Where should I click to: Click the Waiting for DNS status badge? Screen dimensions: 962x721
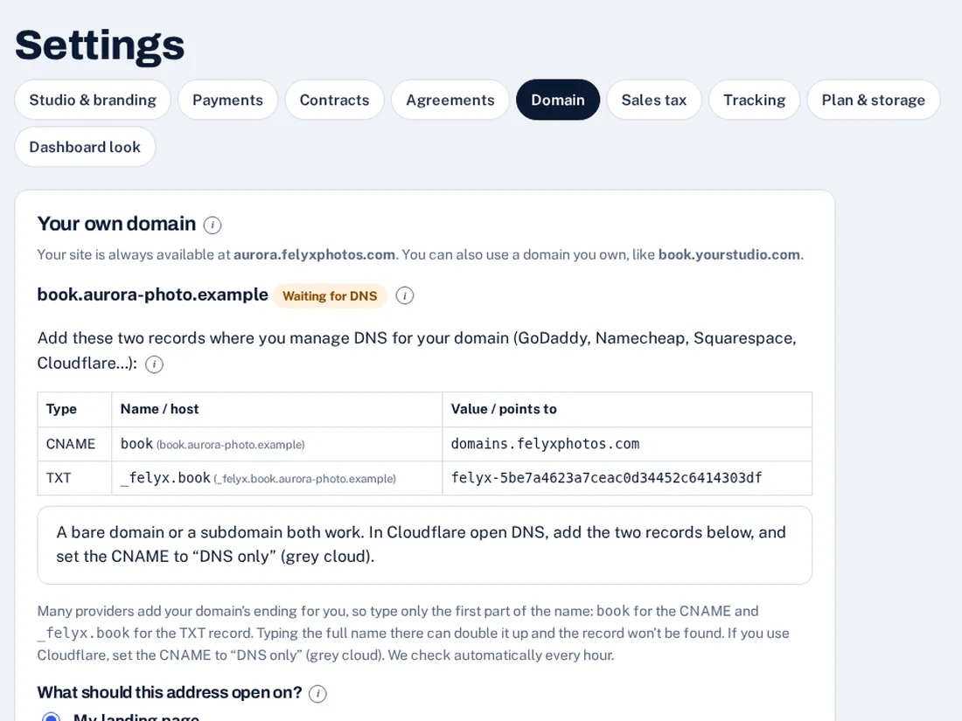[330, 296]
